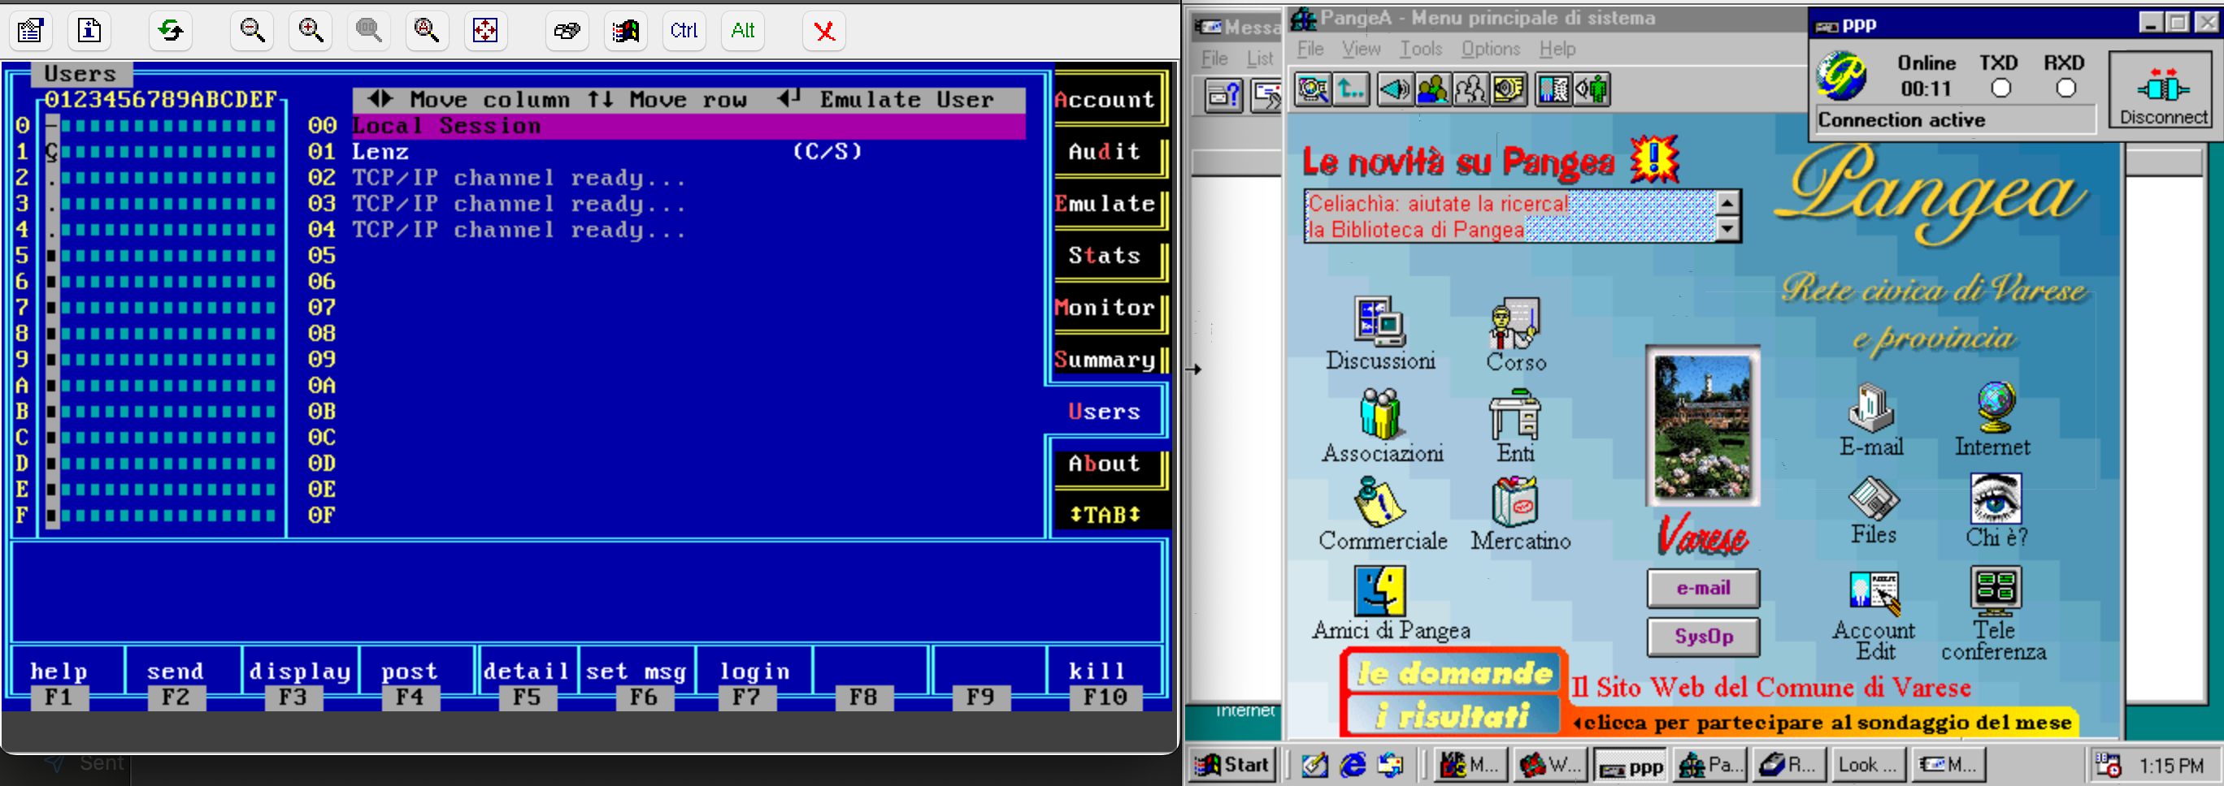Open the Tools menu in PangeA window

pos(1421,50)
